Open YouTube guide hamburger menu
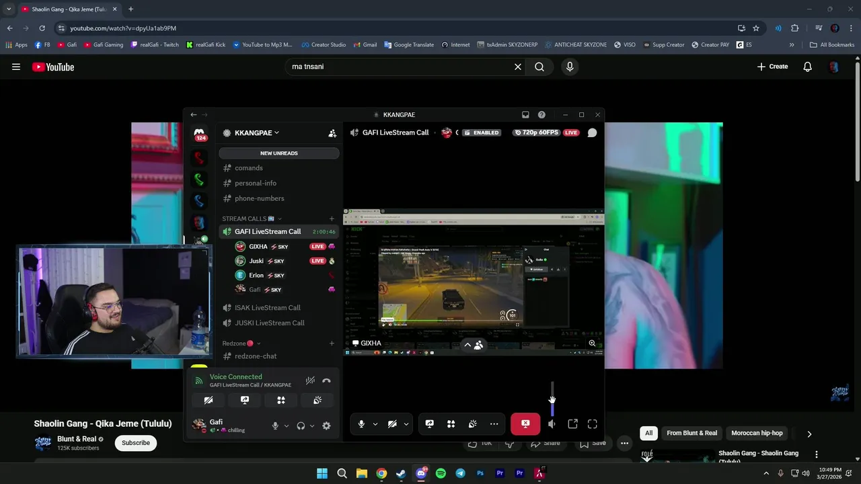 16,67
